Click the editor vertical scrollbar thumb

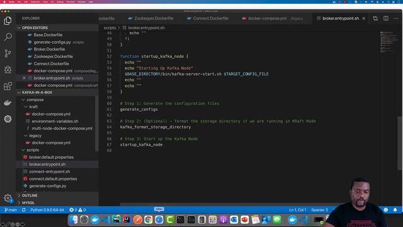coord(400,143)
